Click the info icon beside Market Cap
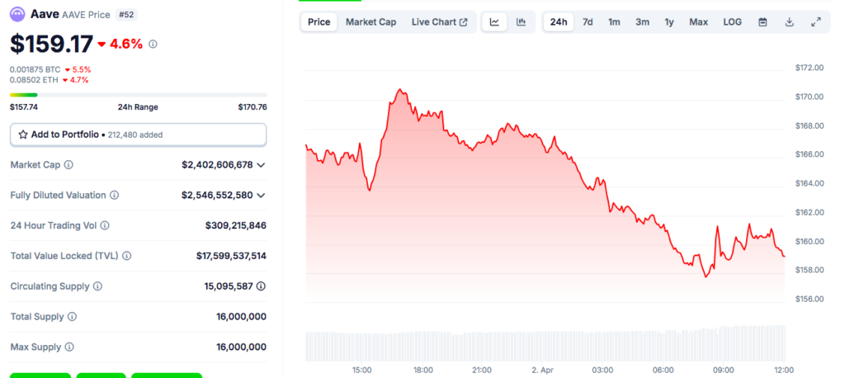The image size is (845, 378). coord(68,165)
